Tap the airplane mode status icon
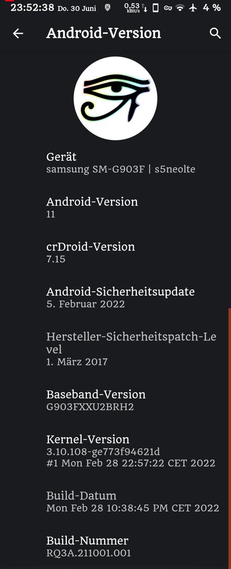This screenshot has width=231, height=569. 193,7
